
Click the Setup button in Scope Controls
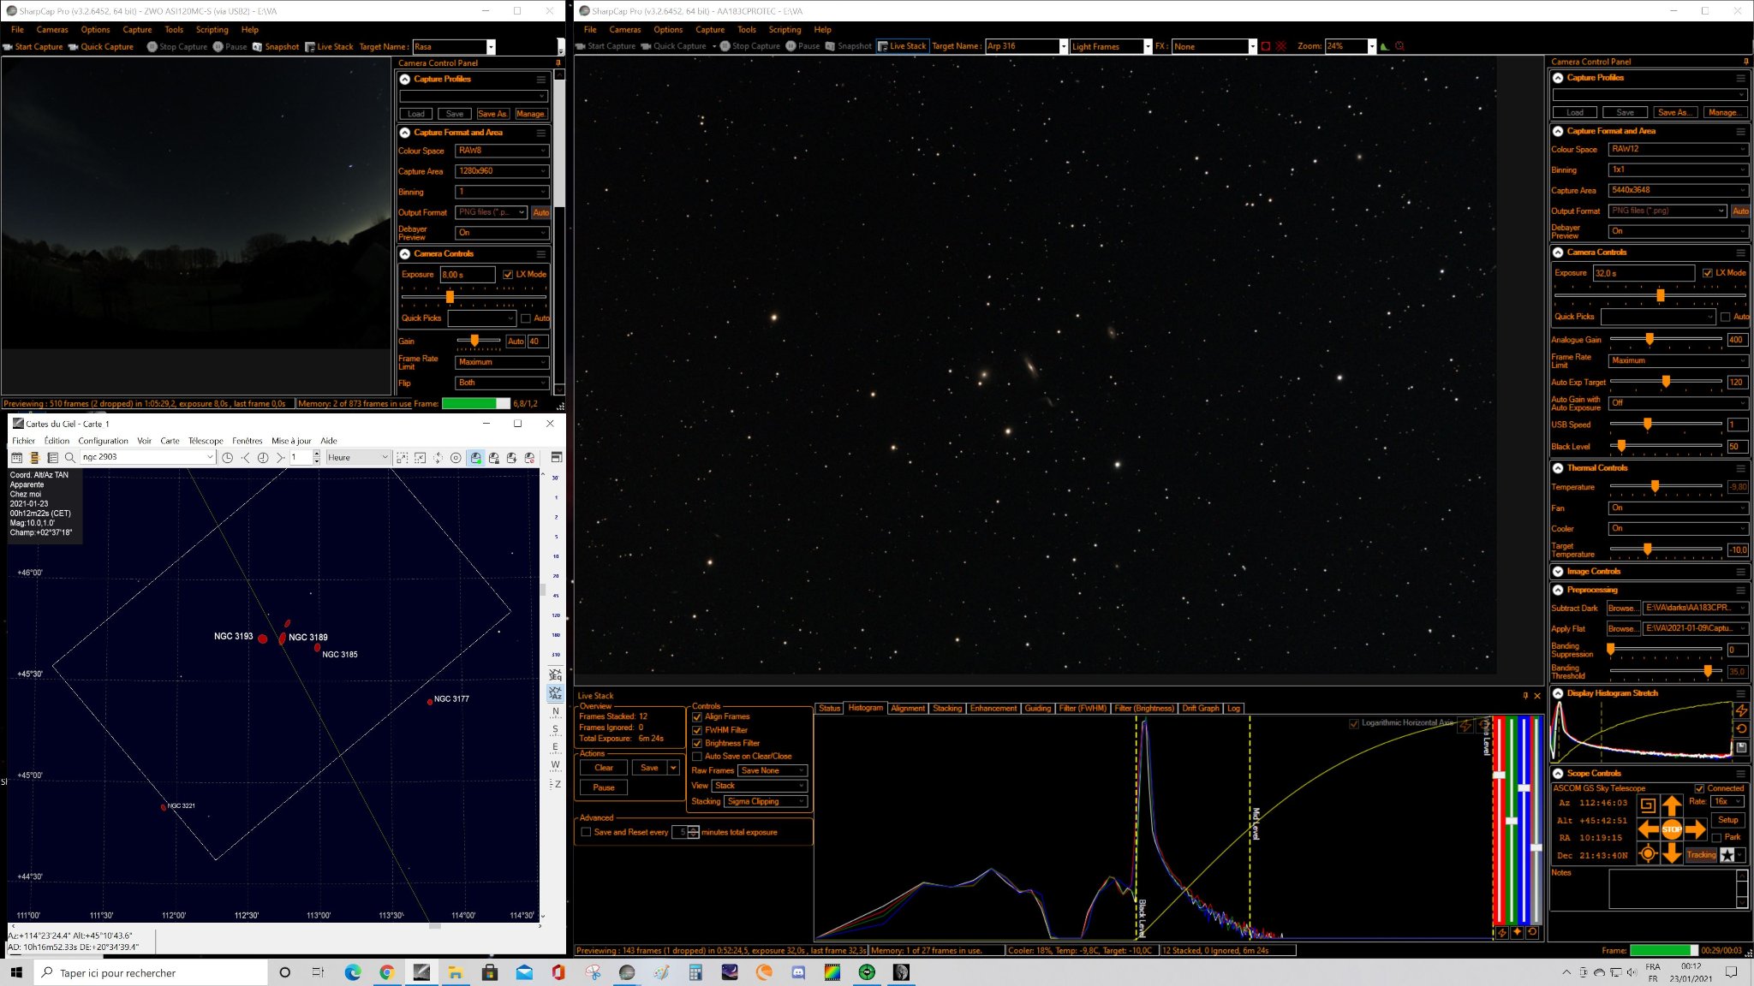click(1728, 820)
